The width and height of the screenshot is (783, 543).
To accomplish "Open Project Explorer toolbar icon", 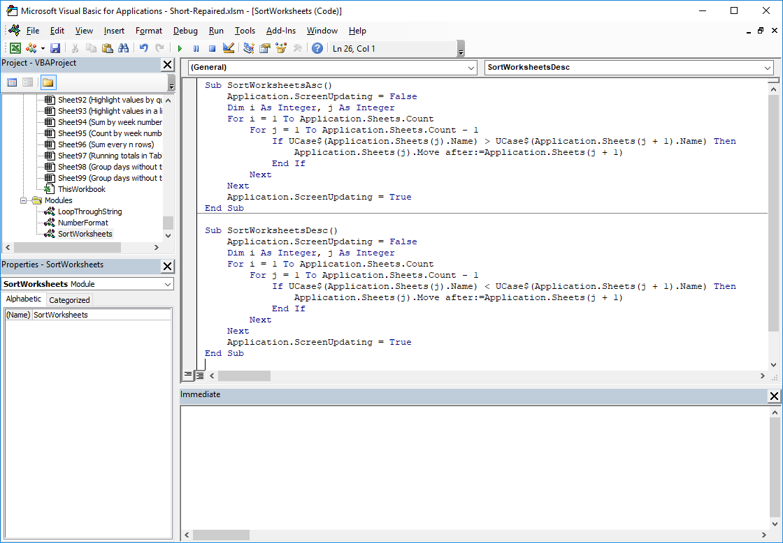I will click(x=249, y=48).
